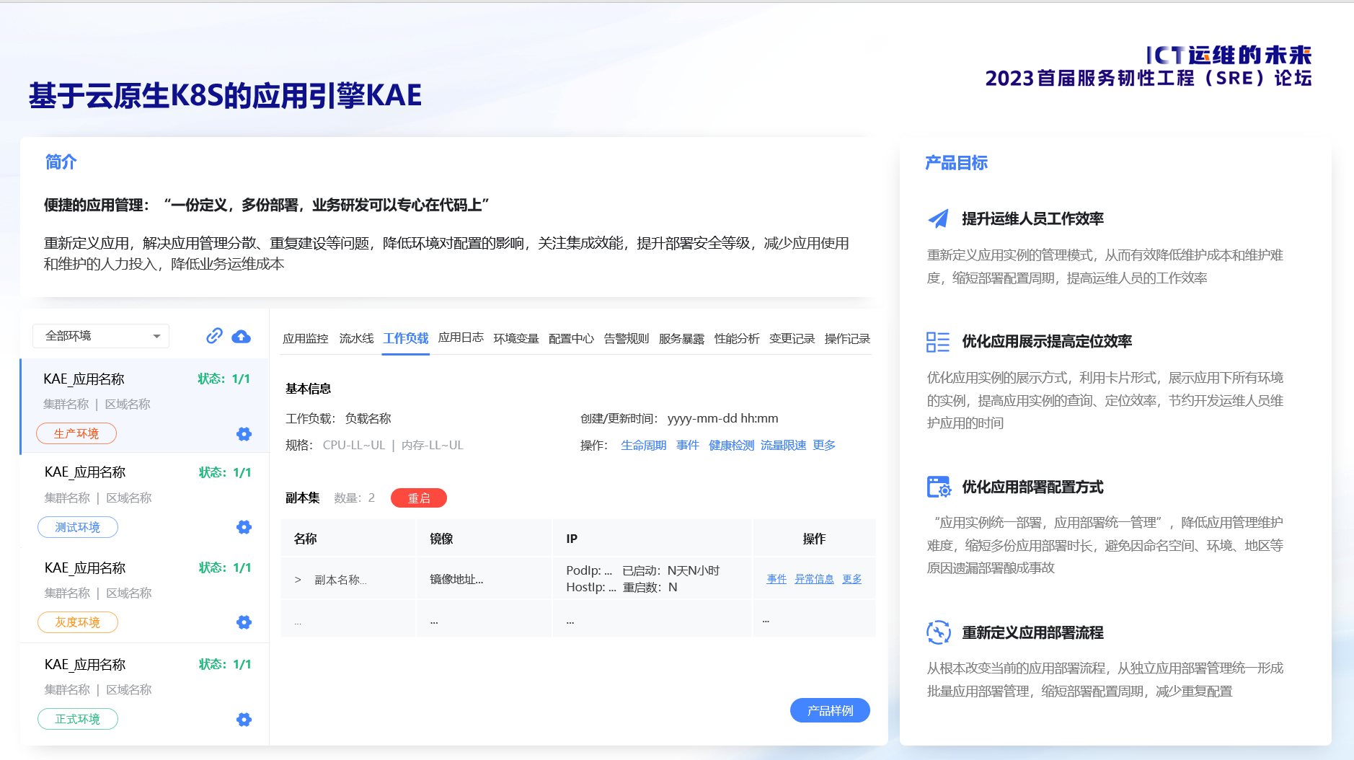Open 异常信息 link in the replica row
Screen dimensions: 1354x760
[x=814, y=578]
